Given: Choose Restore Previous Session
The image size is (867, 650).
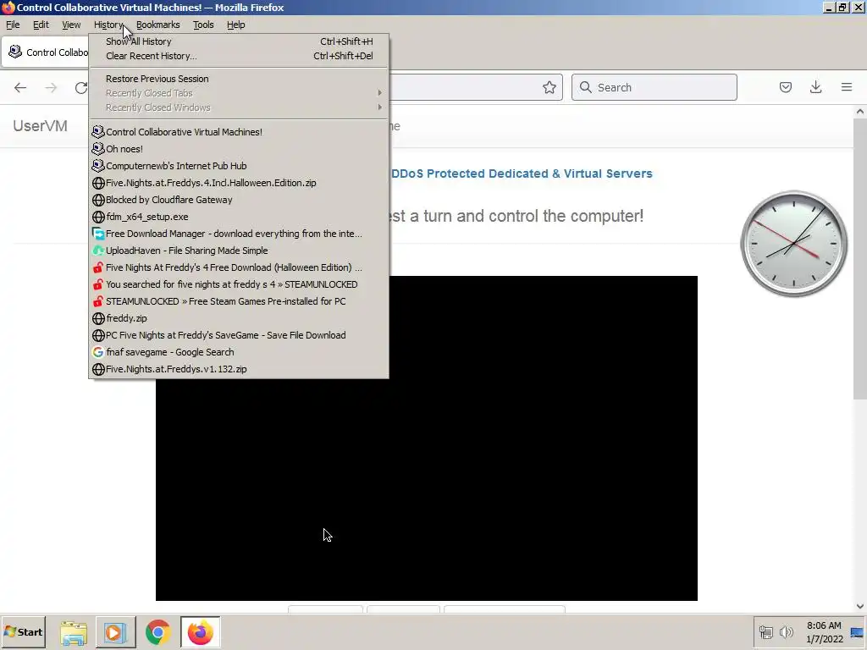Looking at the screenshot, I should coord(239,79).
